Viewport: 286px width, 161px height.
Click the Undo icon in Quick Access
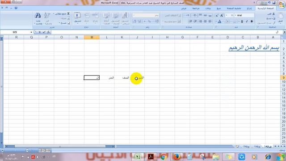tap(269, 3)
